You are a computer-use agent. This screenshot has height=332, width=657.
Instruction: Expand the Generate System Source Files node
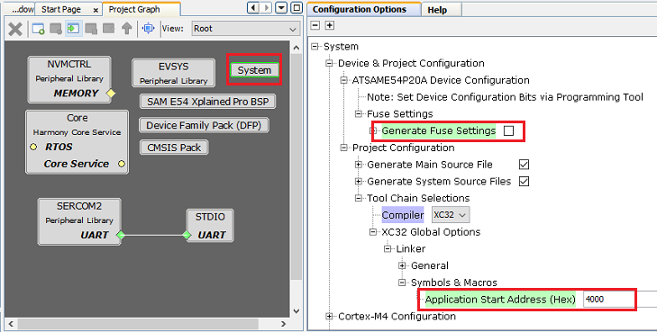click(x=359, y=181)
